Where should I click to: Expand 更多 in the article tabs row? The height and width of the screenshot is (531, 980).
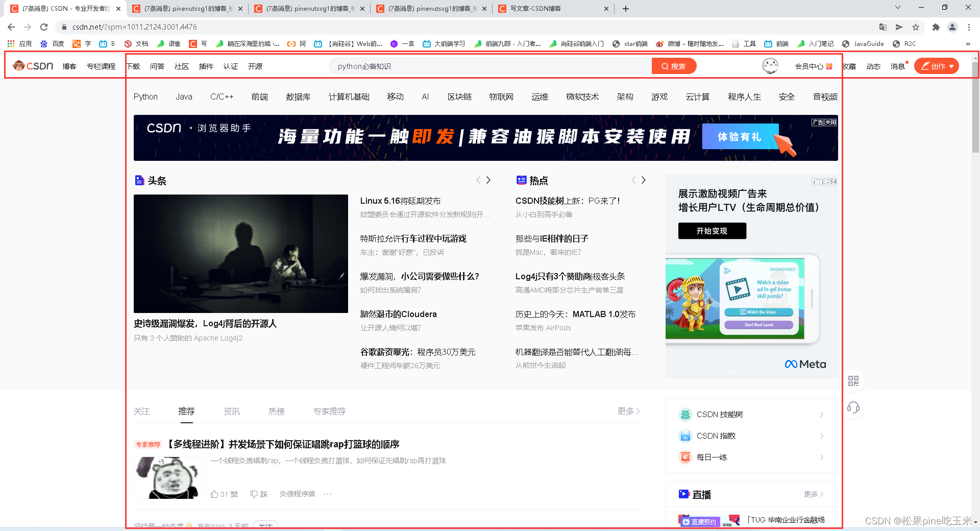[x=629, y=411]
